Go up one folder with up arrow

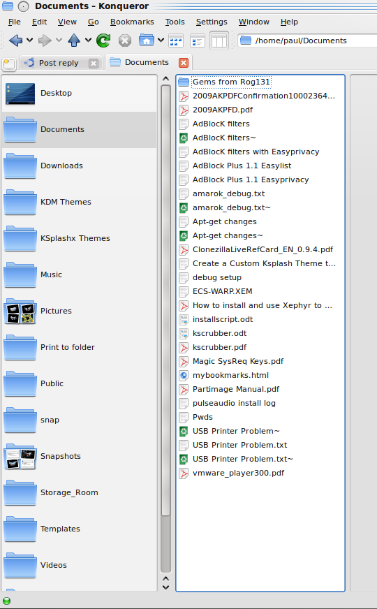click(74, 41)
